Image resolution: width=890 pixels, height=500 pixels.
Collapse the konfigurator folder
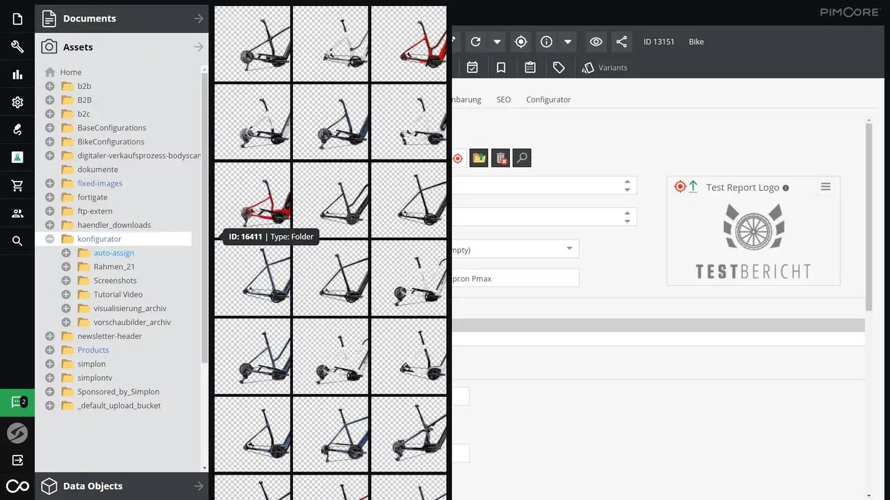click(x=50, y=239)
